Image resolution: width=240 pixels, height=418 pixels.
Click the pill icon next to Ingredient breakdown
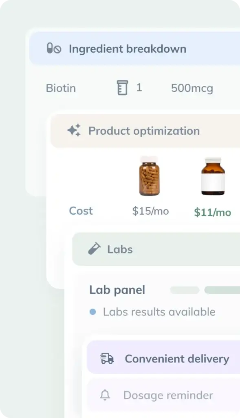[x=50, y=49]
